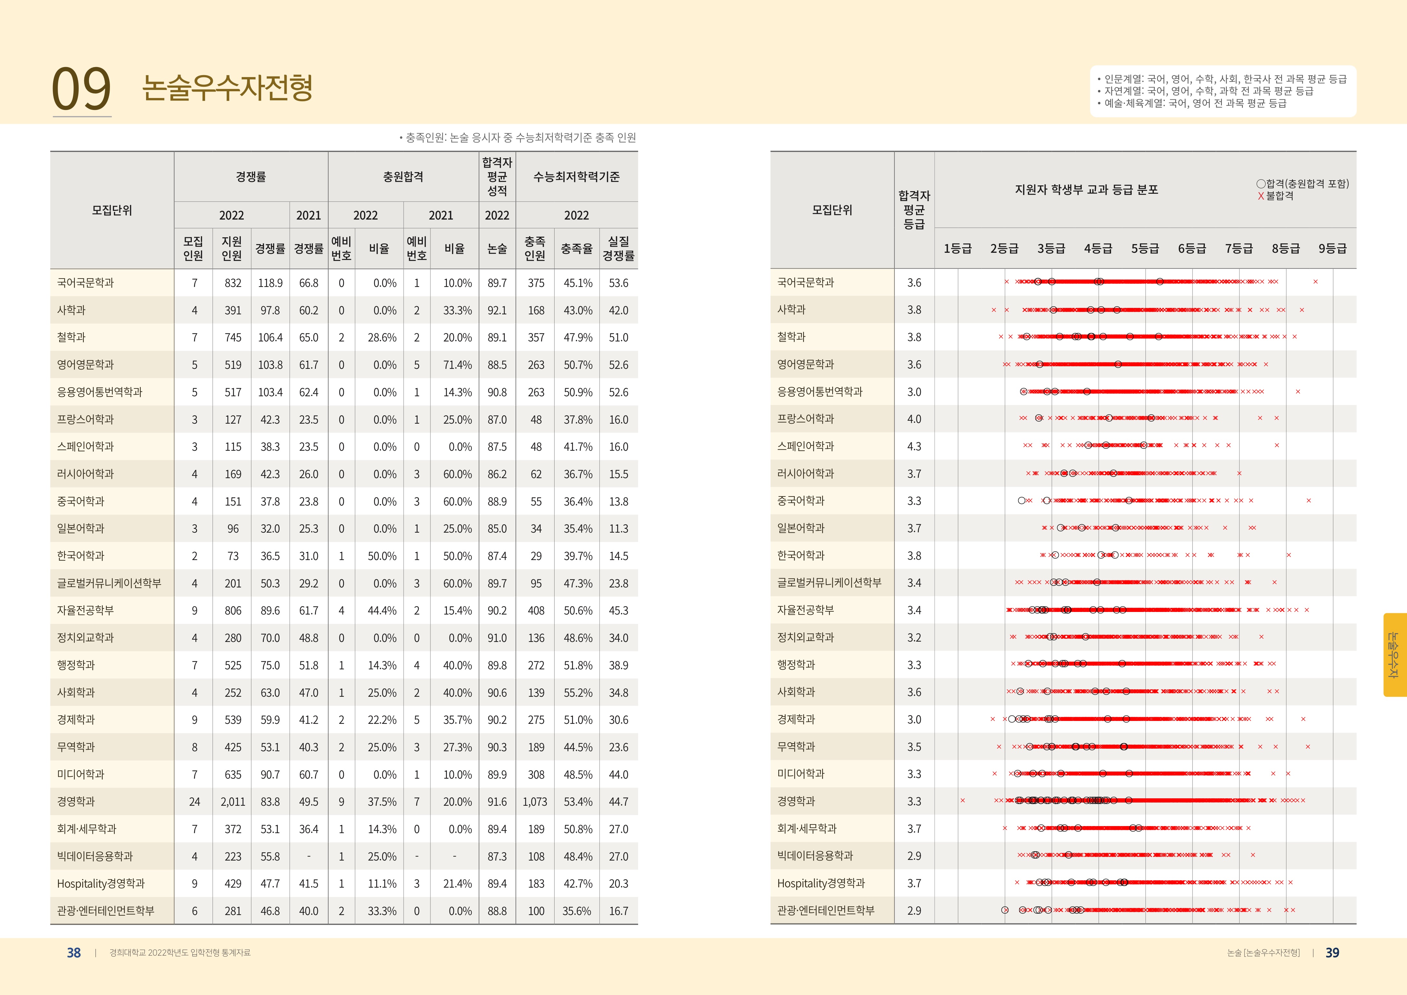Click the 합격자 평균 등급 header
The width and height of the screenshot is (1407, 995).
coord(914,210)
